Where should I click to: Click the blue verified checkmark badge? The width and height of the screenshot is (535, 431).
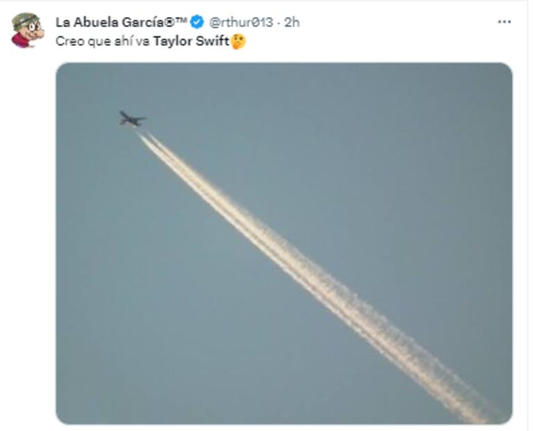[x=197, y=22]
